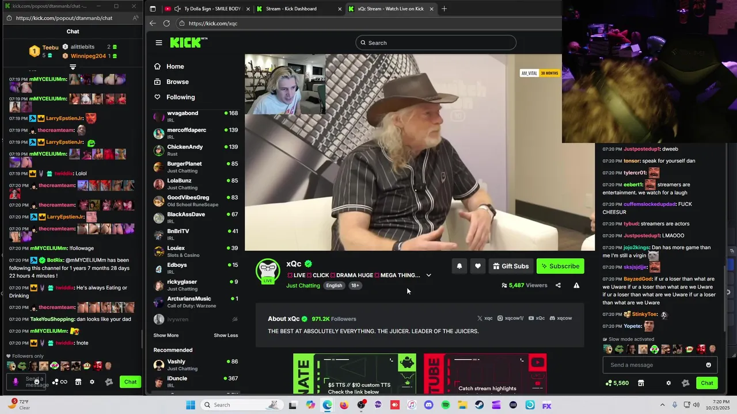
Task: Open settings gear in popout chat window
Action: pos(92,382)
